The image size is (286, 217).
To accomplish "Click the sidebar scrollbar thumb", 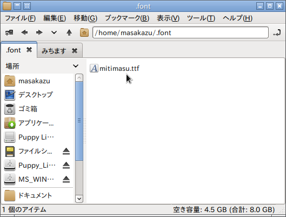I will click(79, 121).
